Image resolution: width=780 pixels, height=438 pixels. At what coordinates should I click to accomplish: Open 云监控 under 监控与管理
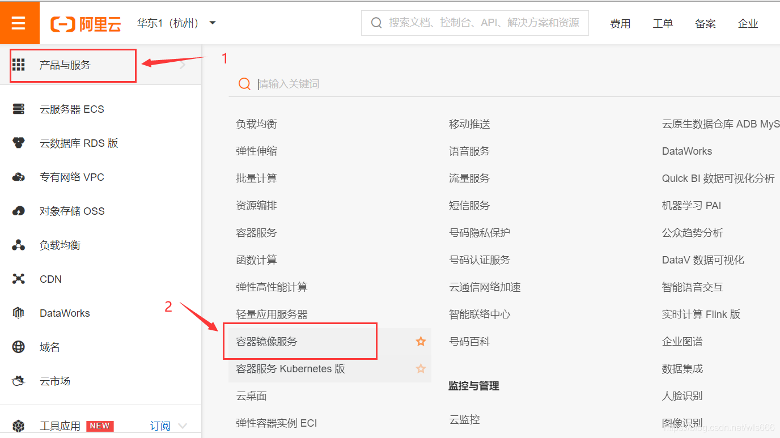(x=464, y=420)
